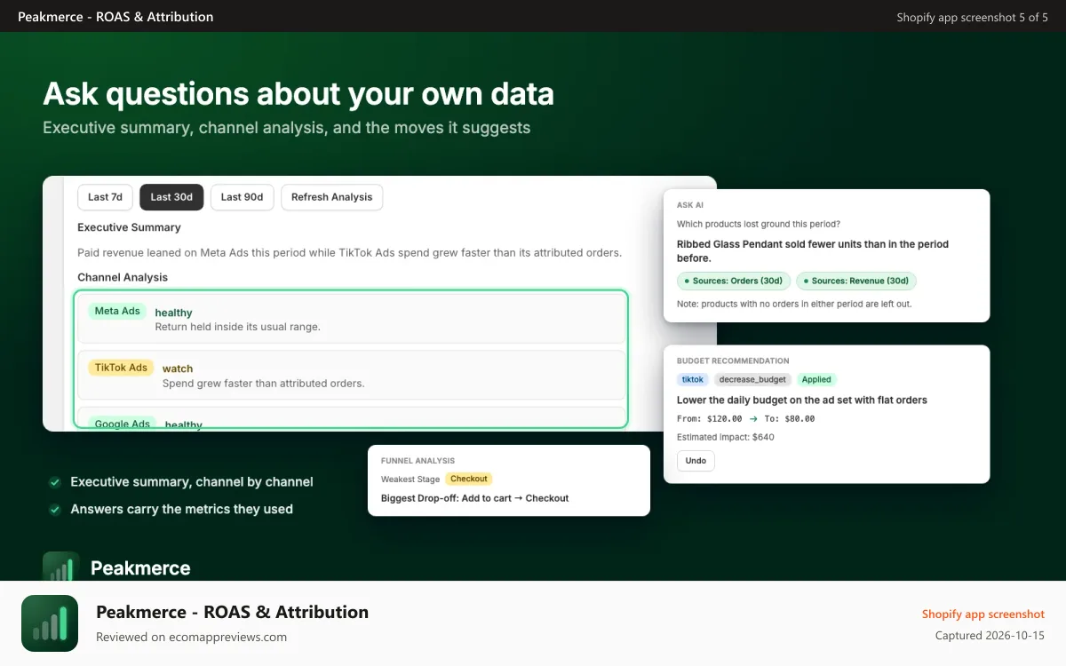Click the 'watch' status for TikTok Ads
The height and width of the screenshot is (666, 1066).
(x=178, y=369)
